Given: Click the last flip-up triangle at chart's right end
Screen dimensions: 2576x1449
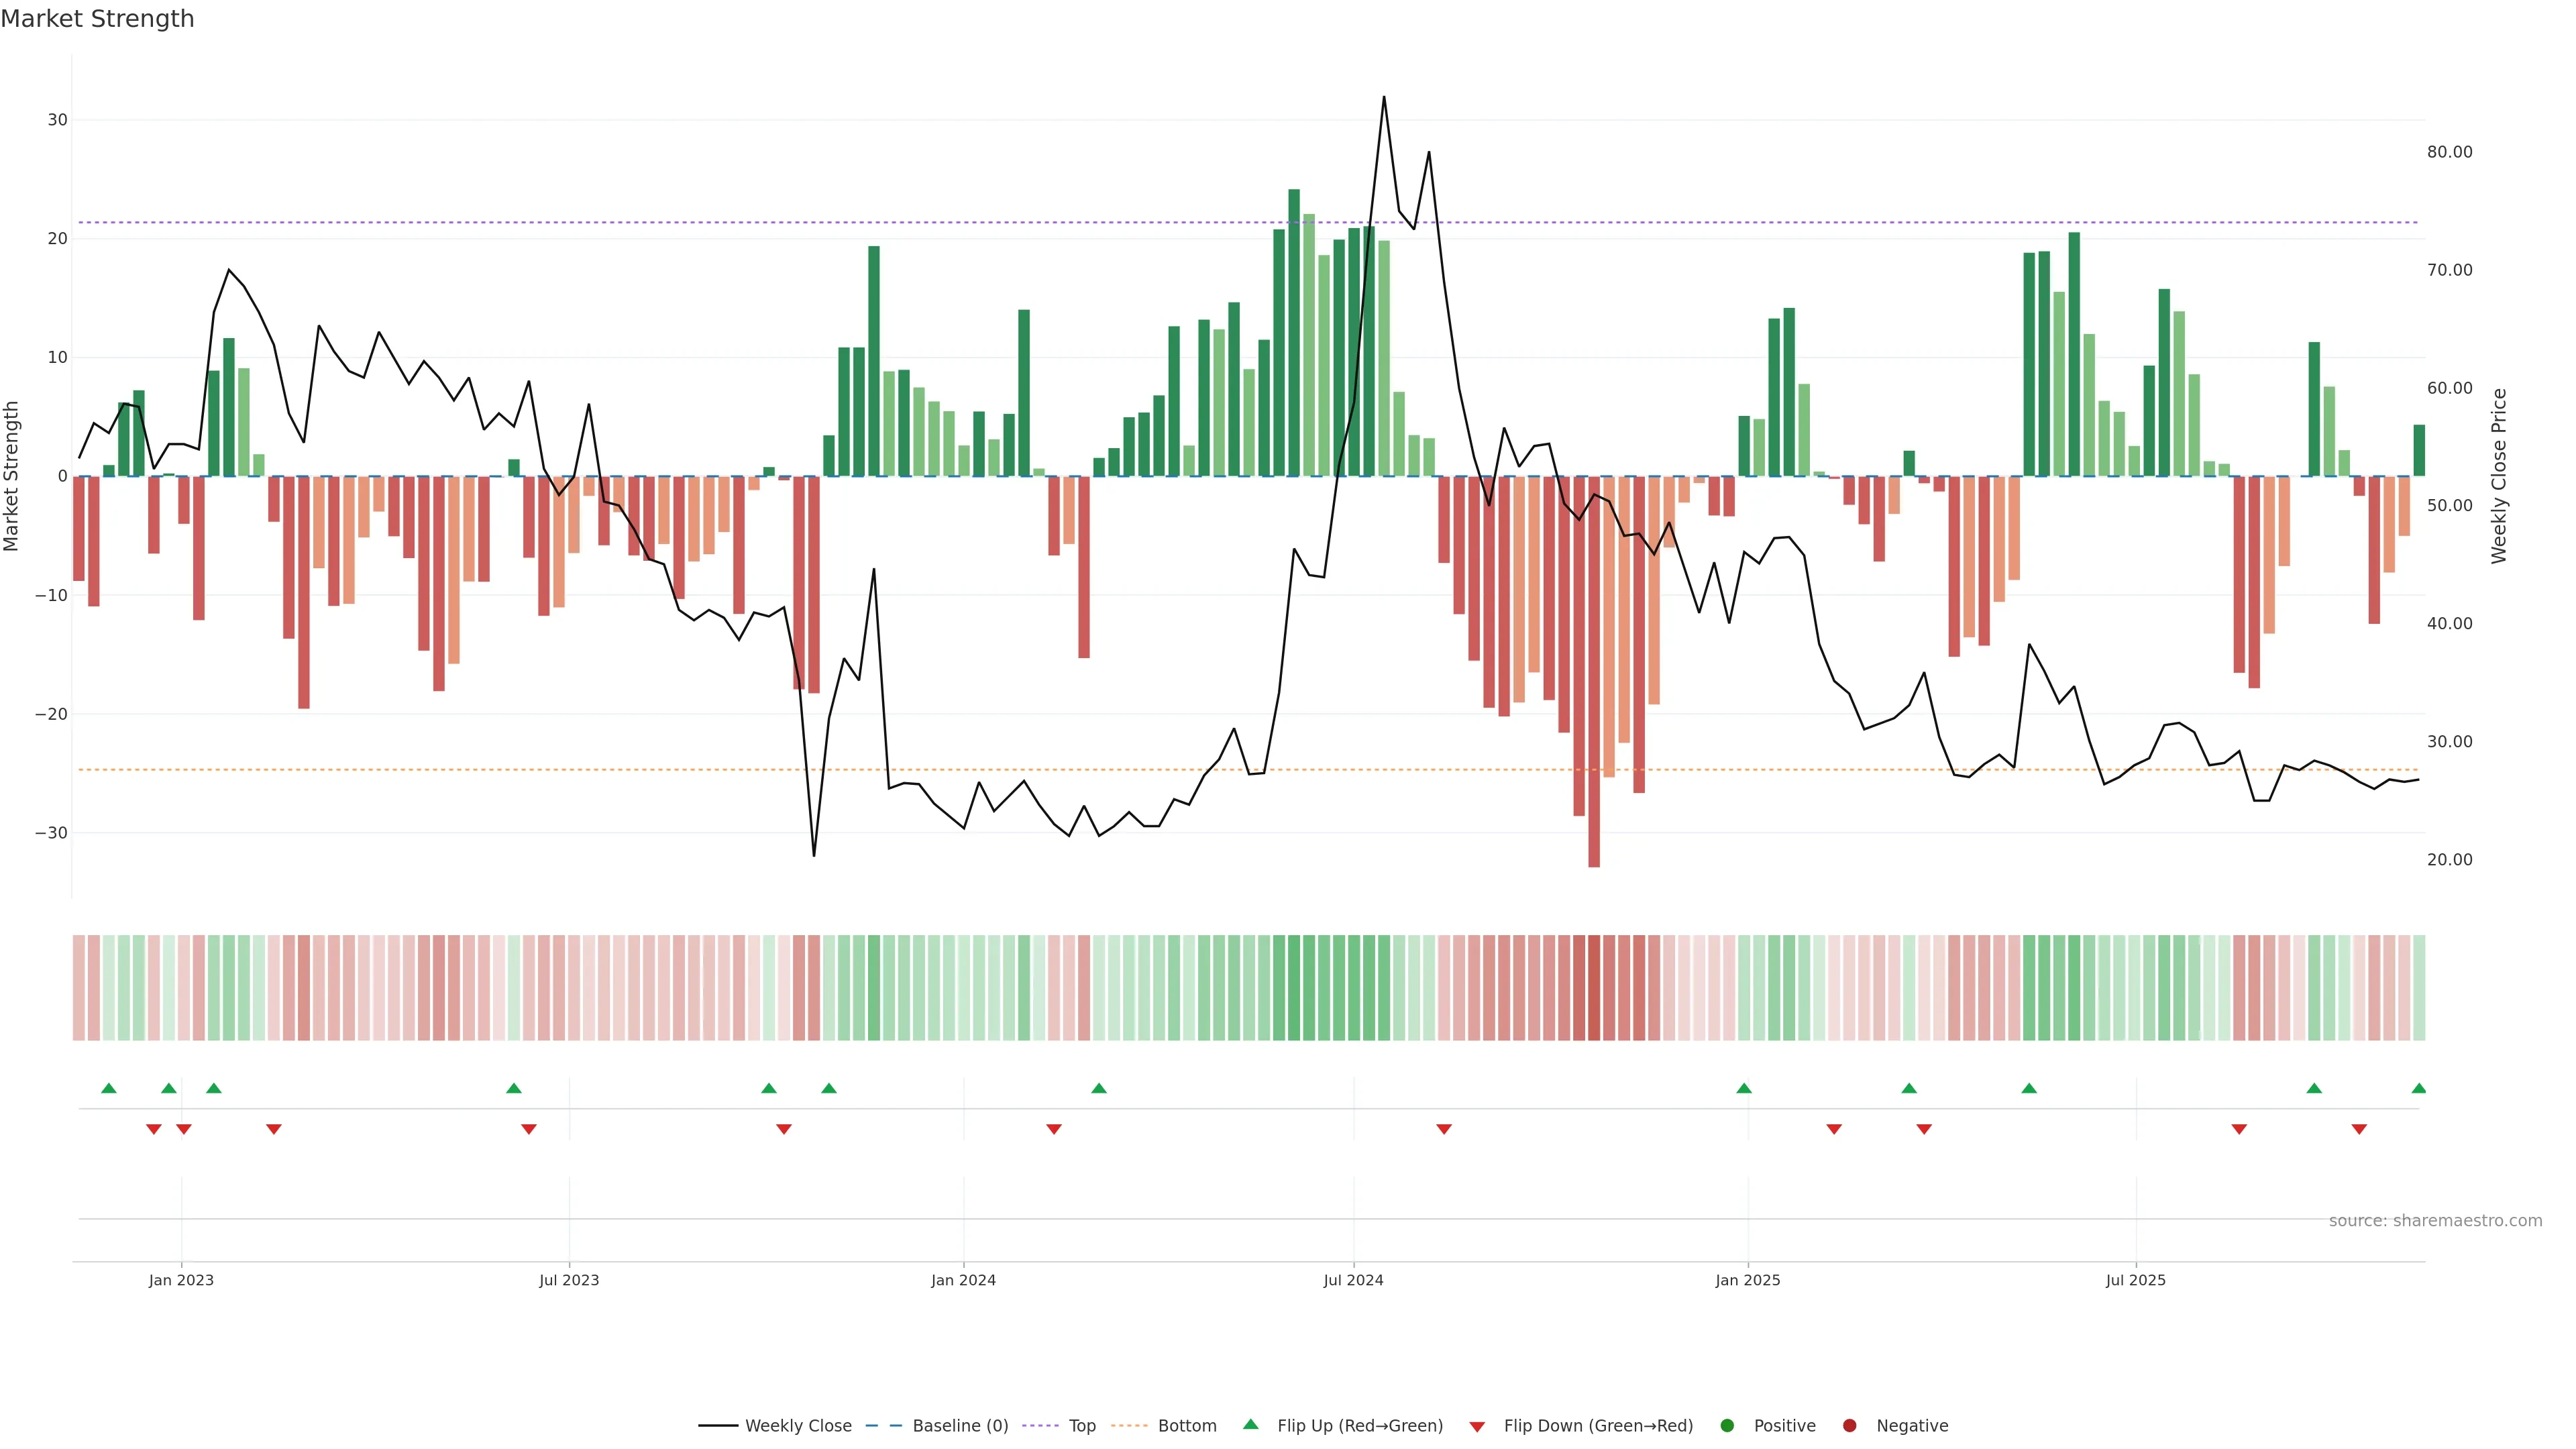Looking at the screenshot, I should point(2418,1088).
